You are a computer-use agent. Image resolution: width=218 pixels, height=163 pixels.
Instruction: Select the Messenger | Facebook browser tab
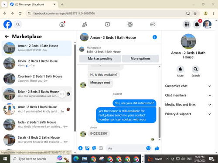(33, 4)
